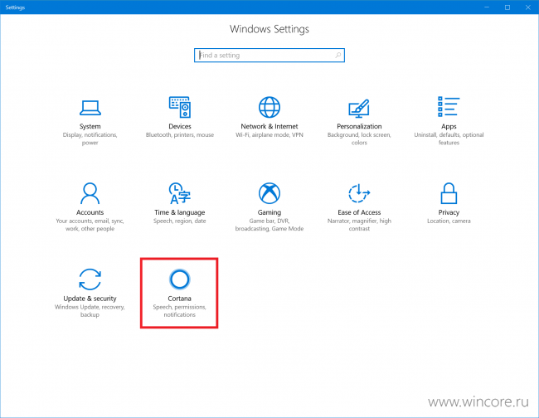Image resolution: width=539 pixels, height=418 pixels.
Task: Click 'Speech, region, date' description
Action: point(179,221)
